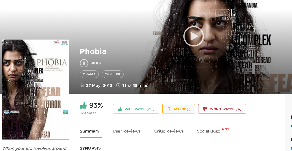Open the Phobia movie poster thumbnail

(36, 90)
